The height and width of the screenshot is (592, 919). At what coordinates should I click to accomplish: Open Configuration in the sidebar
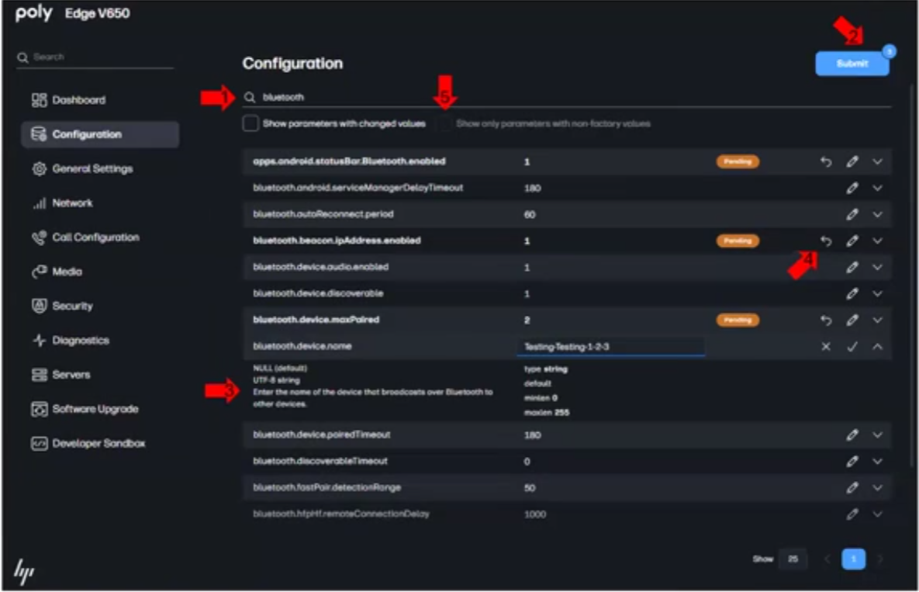pyautogui.click(x=99, y=134)
